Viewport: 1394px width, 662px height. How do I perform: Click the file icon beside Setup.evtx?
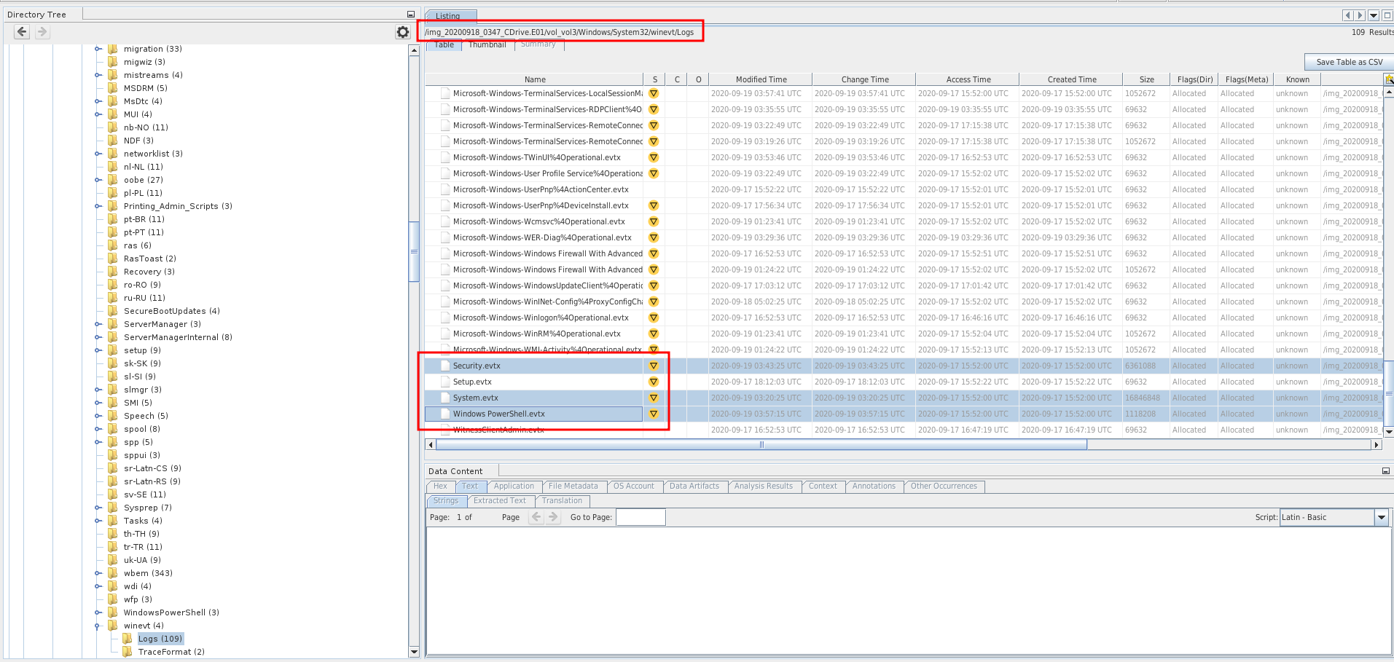[445, 382]
